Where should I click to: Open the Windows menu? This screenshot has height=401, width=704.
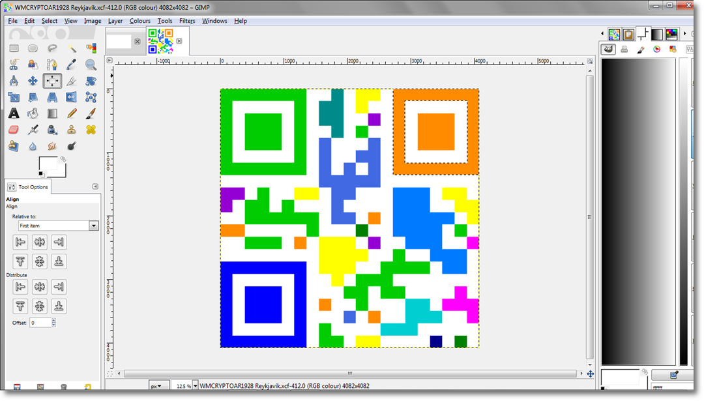(x=214, y=21)
